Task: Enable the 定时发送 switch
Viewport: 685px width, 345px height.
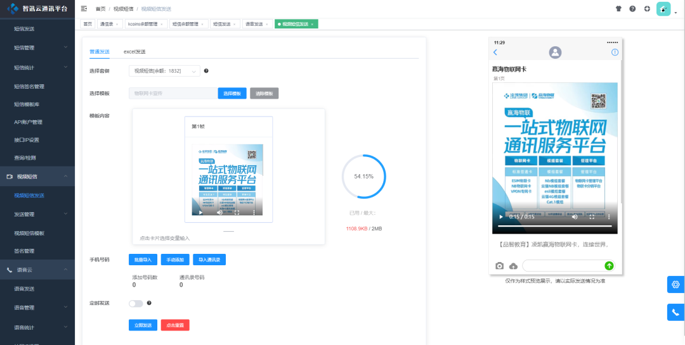Action: pyautogui.click(x=136, y=303)
